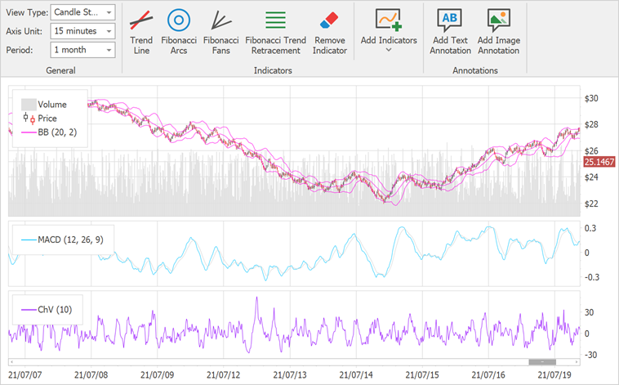Click the 25.1467 current price label
The height and width of the screenshot is (385, 619).
point(599,162)
